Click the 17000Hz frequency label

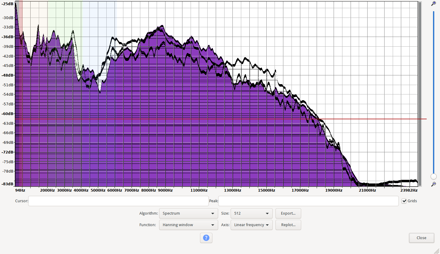click(300, 190)
